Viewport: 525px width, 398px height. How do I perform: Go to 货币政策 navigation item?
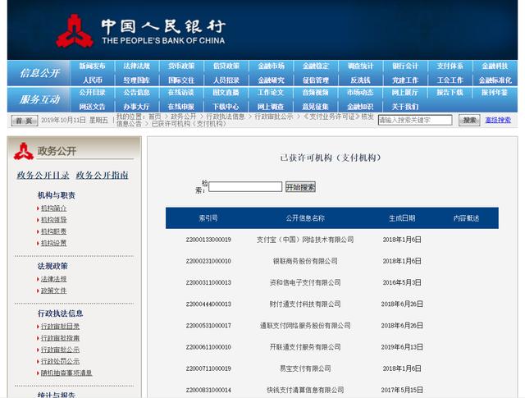[x=181, y=66]
